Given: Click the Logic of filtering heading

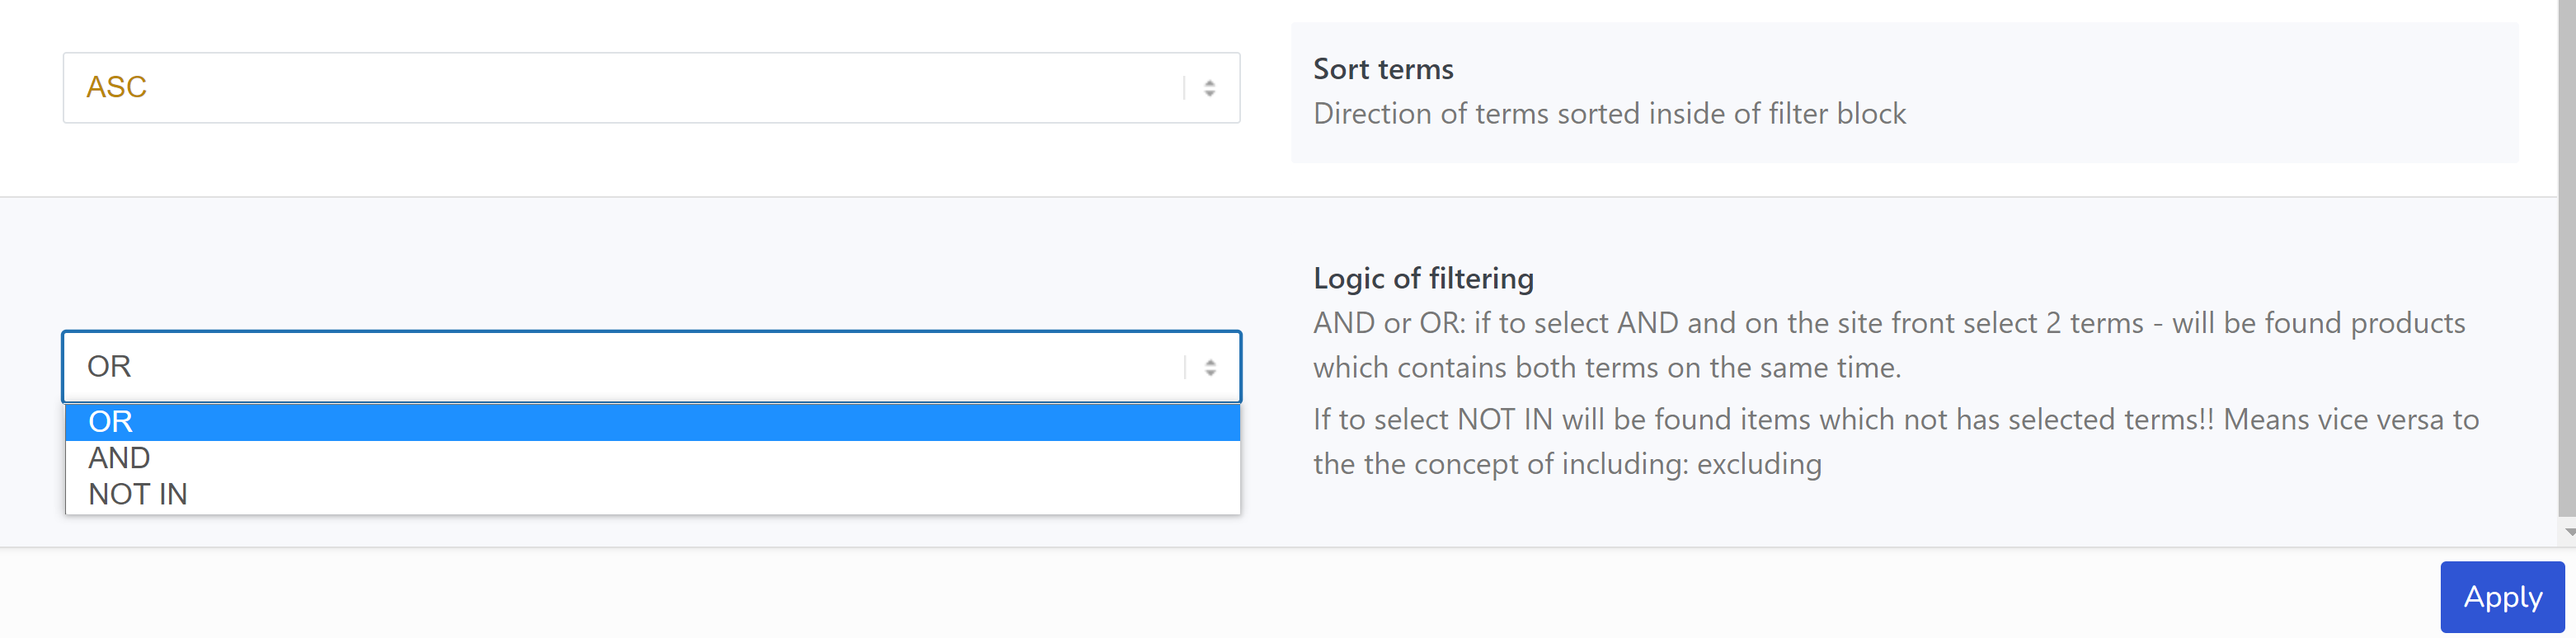Looking at the screenshot, I should tap(1423, 278).
